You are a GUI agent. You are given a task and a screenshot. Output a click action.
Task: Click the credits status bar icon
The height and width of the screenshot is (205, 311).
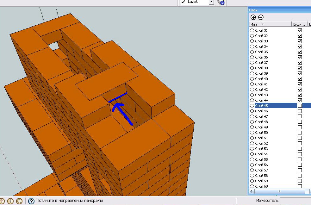[10, 201]
